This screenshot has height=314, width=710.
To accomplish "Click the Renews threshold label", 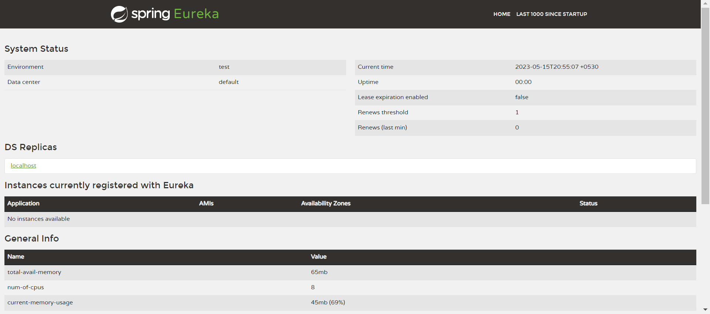I will click(x=383, y=112).
